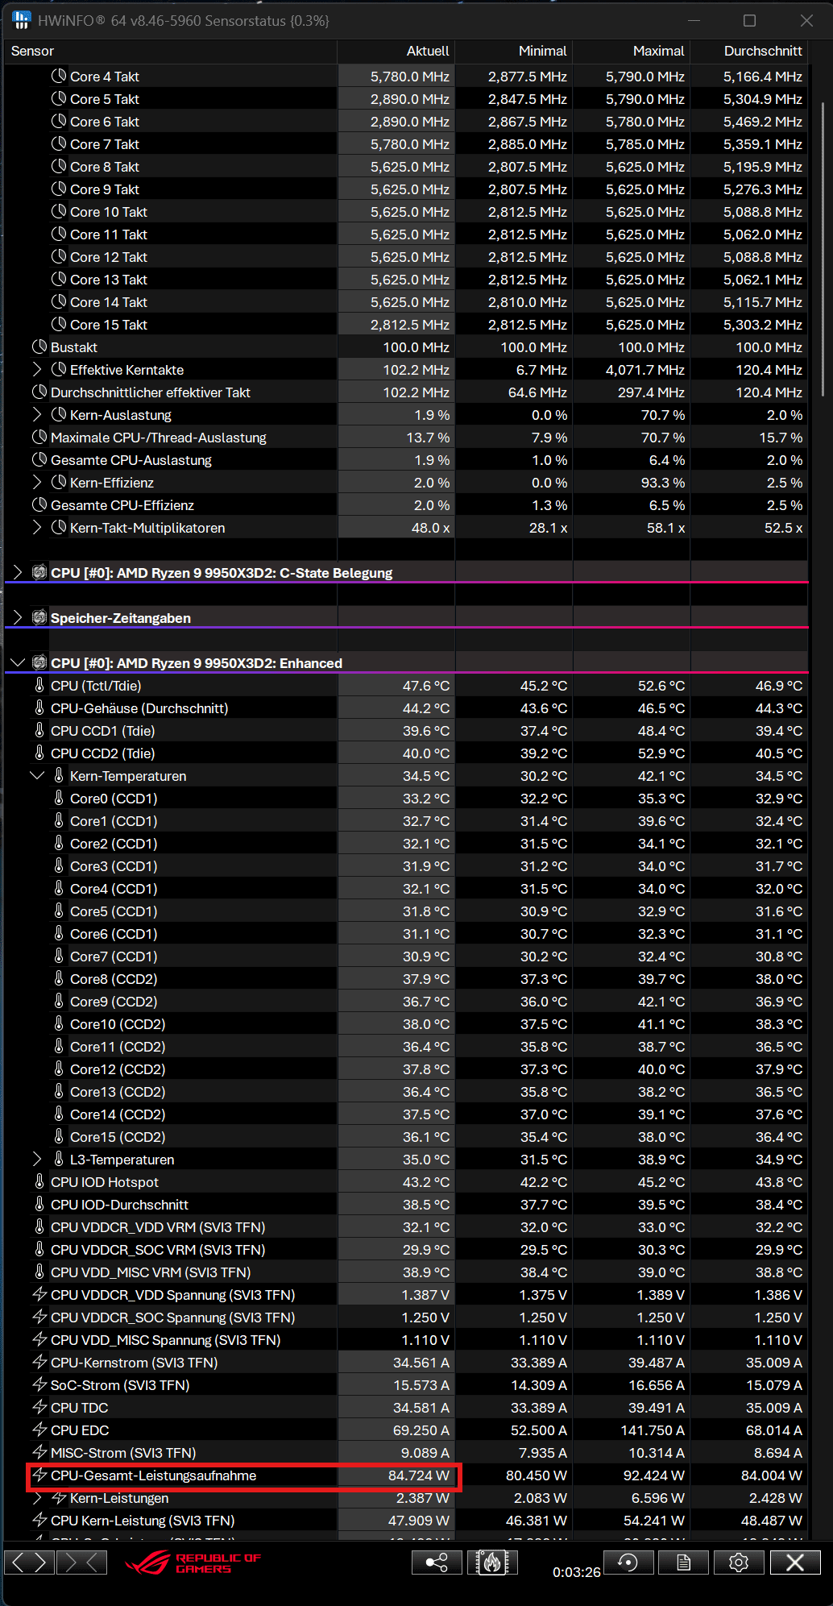Click the expand columns arrows button

(x=30, y=1562)
